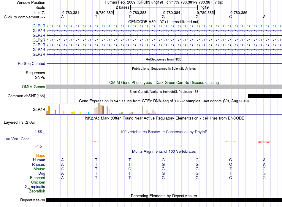Image resolution: width=282 pixels, height=207 pixels.
Task: Click the black RepeatMasker element bar
Action: click(x=164, y=200)
